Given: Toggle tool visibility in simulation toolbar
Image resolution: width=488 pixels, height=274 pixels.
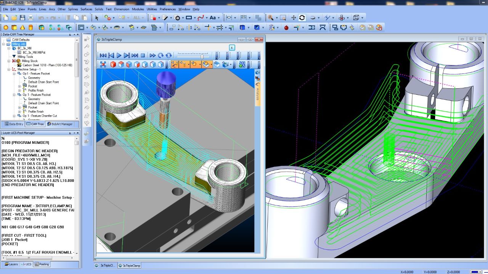Looking at the screenshot, I should pyautogui.click(x=184, y=65).
